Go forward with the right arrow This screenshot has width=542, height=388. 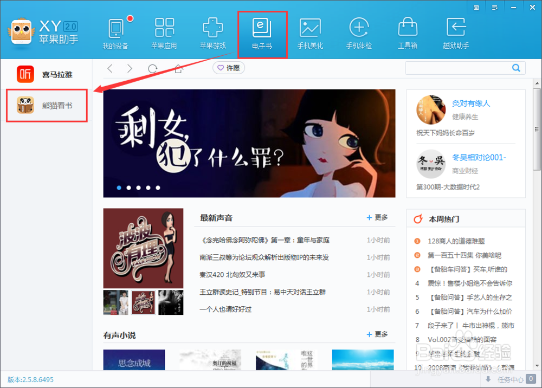click(130, 68)
